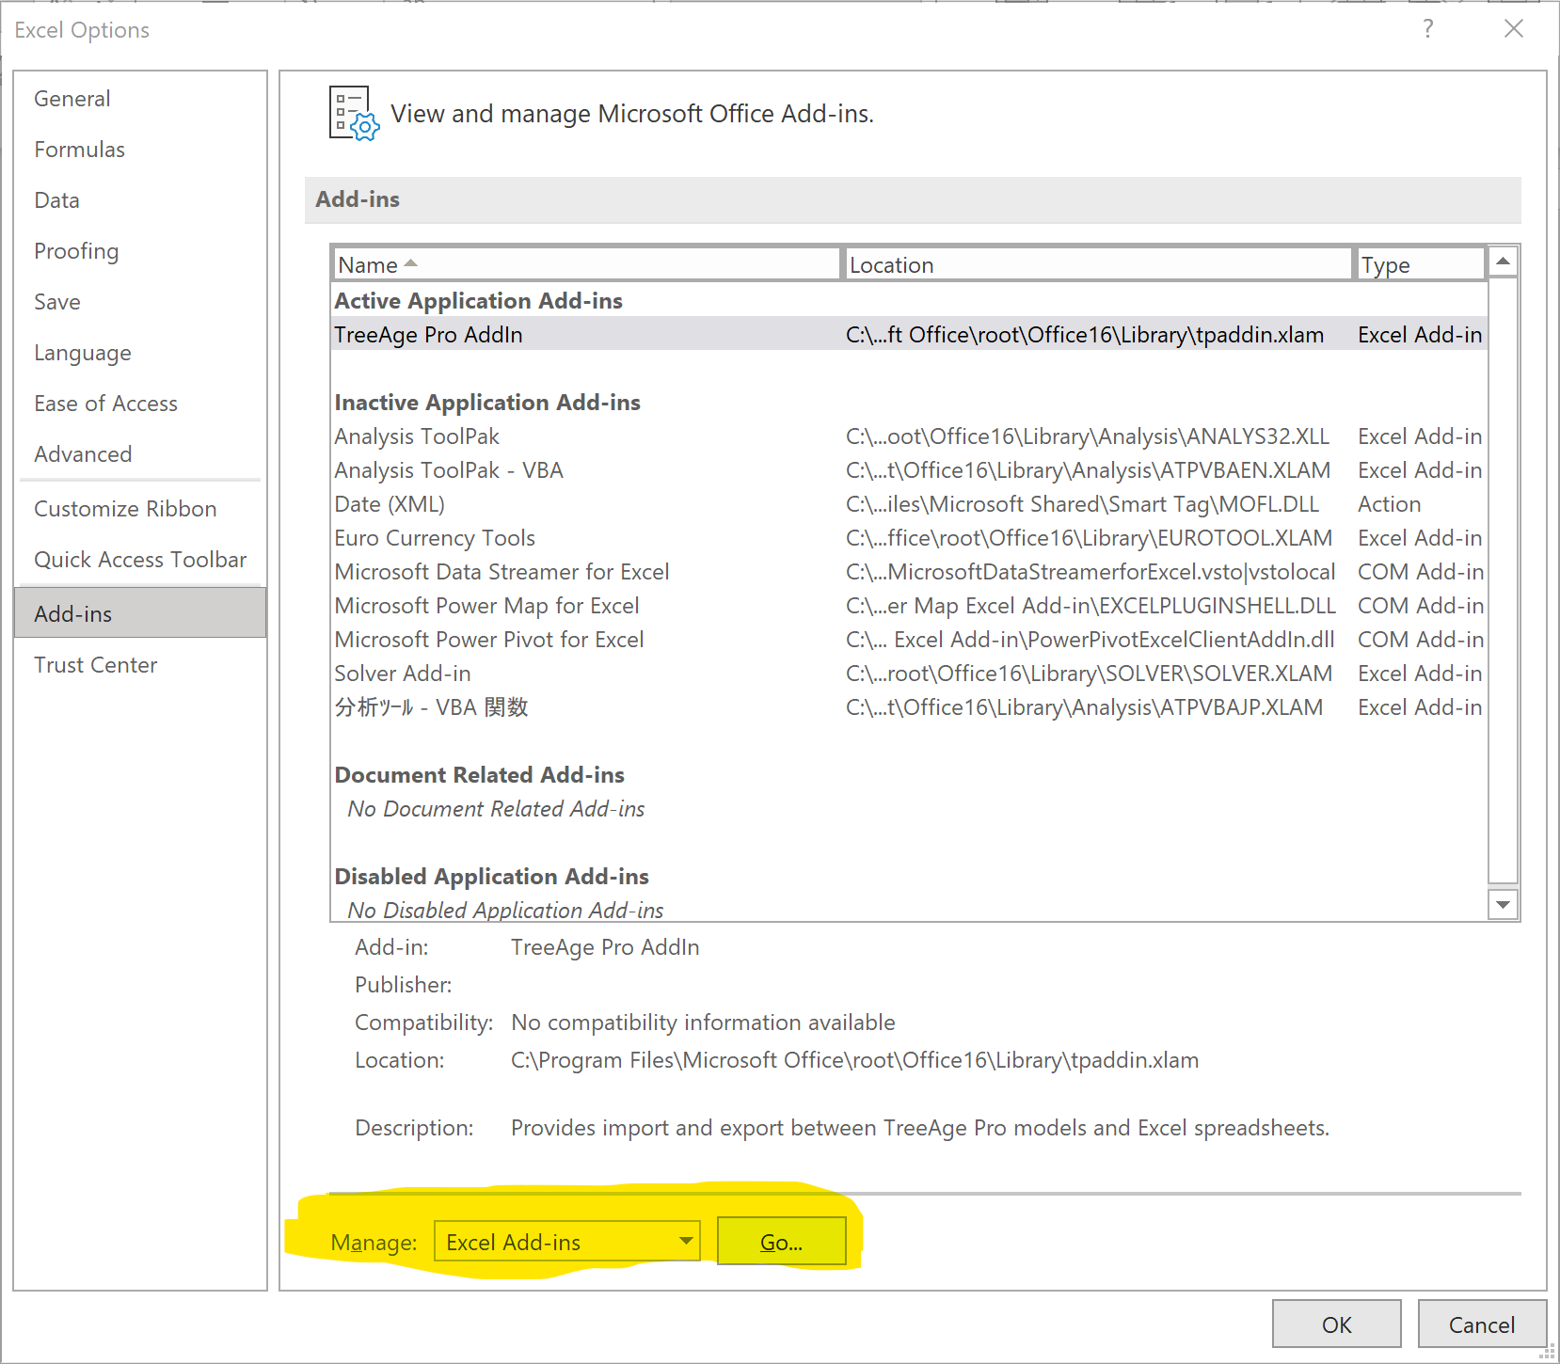This screenshot has height=1364, width=1560.
Task: Open the Trust Center category
Action: (x=96, y=665)
